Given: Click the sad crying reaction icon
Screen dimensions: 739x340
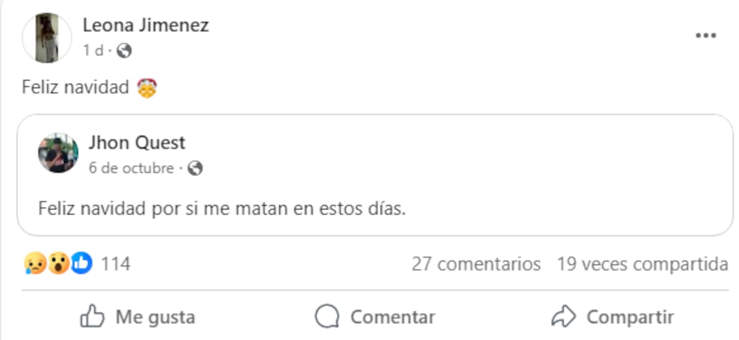Looking at the screenshot, I should coord(34,264).
